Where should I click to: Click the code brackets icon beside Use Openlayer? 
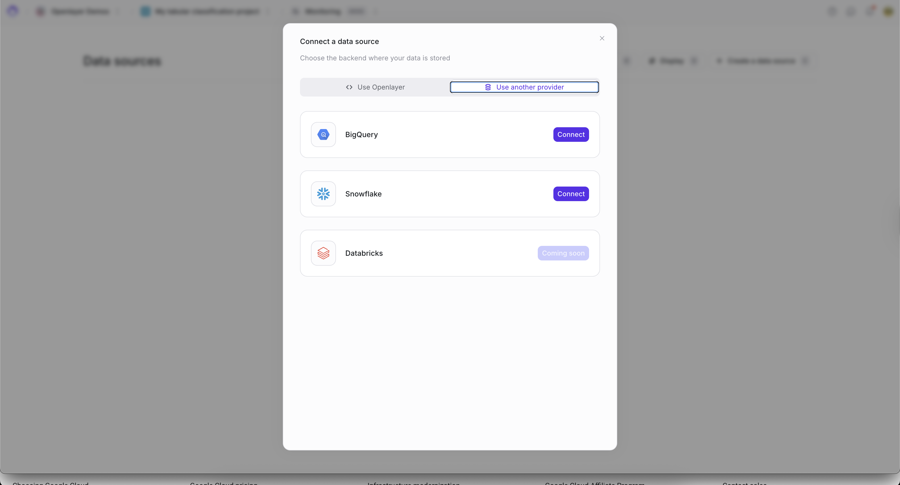(349, 87)
